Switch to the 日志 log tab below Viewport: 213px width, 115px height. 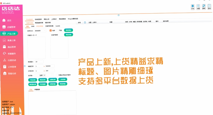tap(31, 90)
